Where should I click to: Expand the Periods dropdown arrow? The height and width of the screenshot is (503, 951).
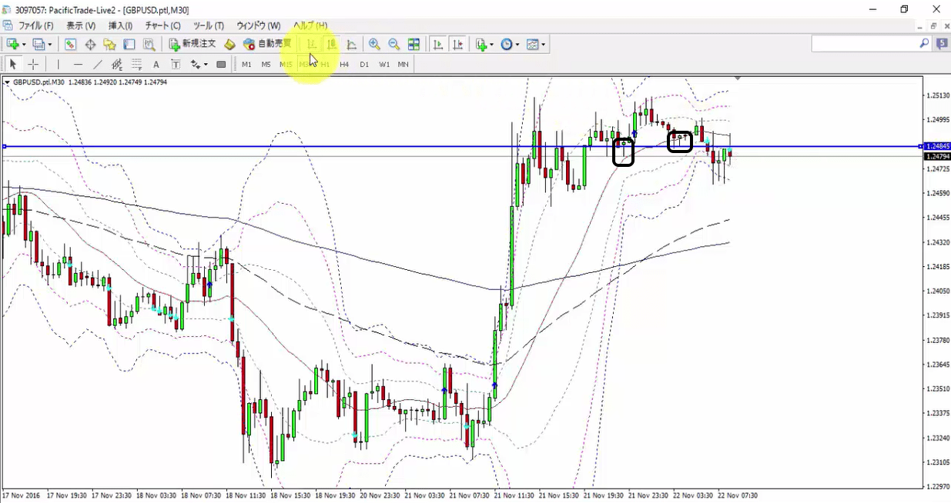click(517, 45)
